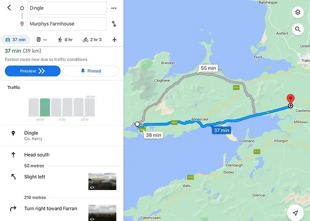Switch to driving mode 37 min tab
This screenshot has height=221, width=310.
(x=15, y=40)
